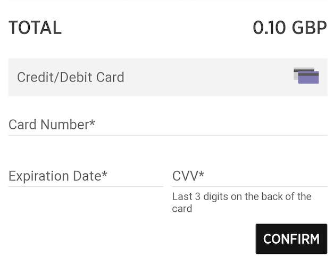This screenshot has width=334, height=264.
Task: Click the TOTAL heading label
Action: pyautogui.click(x=35, y=28)
